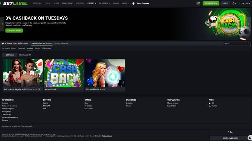The width and height of the screenshot is (252, 141).
Task: Click the bonus search input field
Action: coord(235,43)
